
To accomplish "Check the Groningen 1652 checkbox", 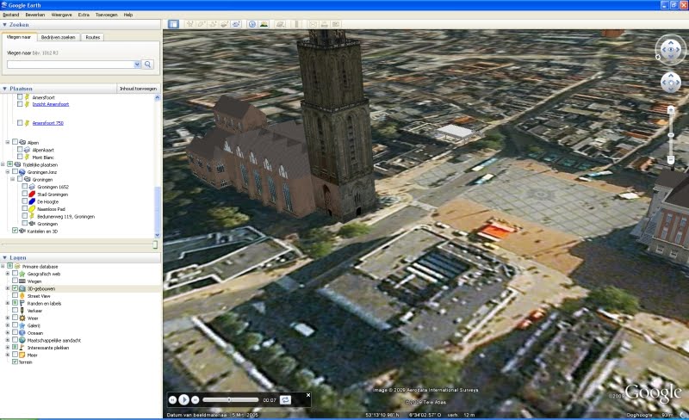I will tap(25, 187).
